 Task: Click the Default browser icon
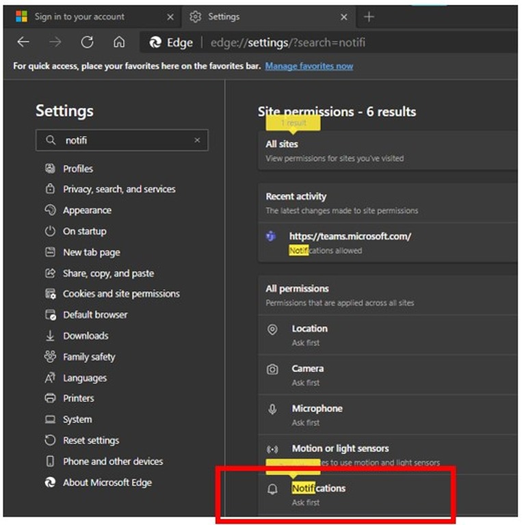(x=50, y=314)
